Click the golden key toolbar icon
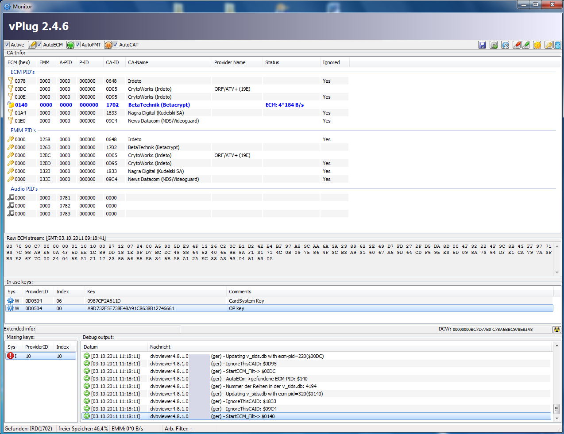The width and height of the screenshot is (564, 434). pyautogui.click(x=548, y=45)
